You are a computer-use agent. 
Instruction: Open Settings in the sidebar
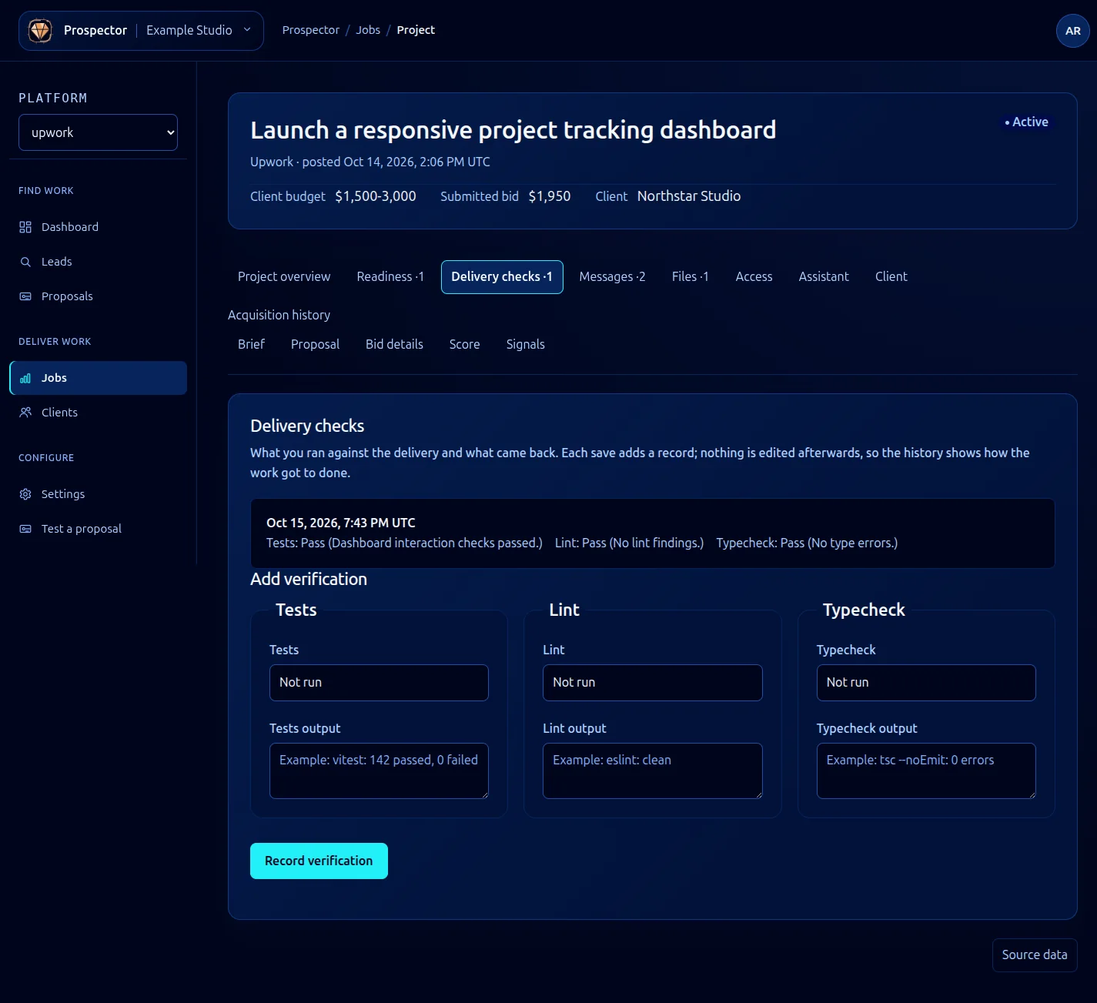tap(98, 494)
